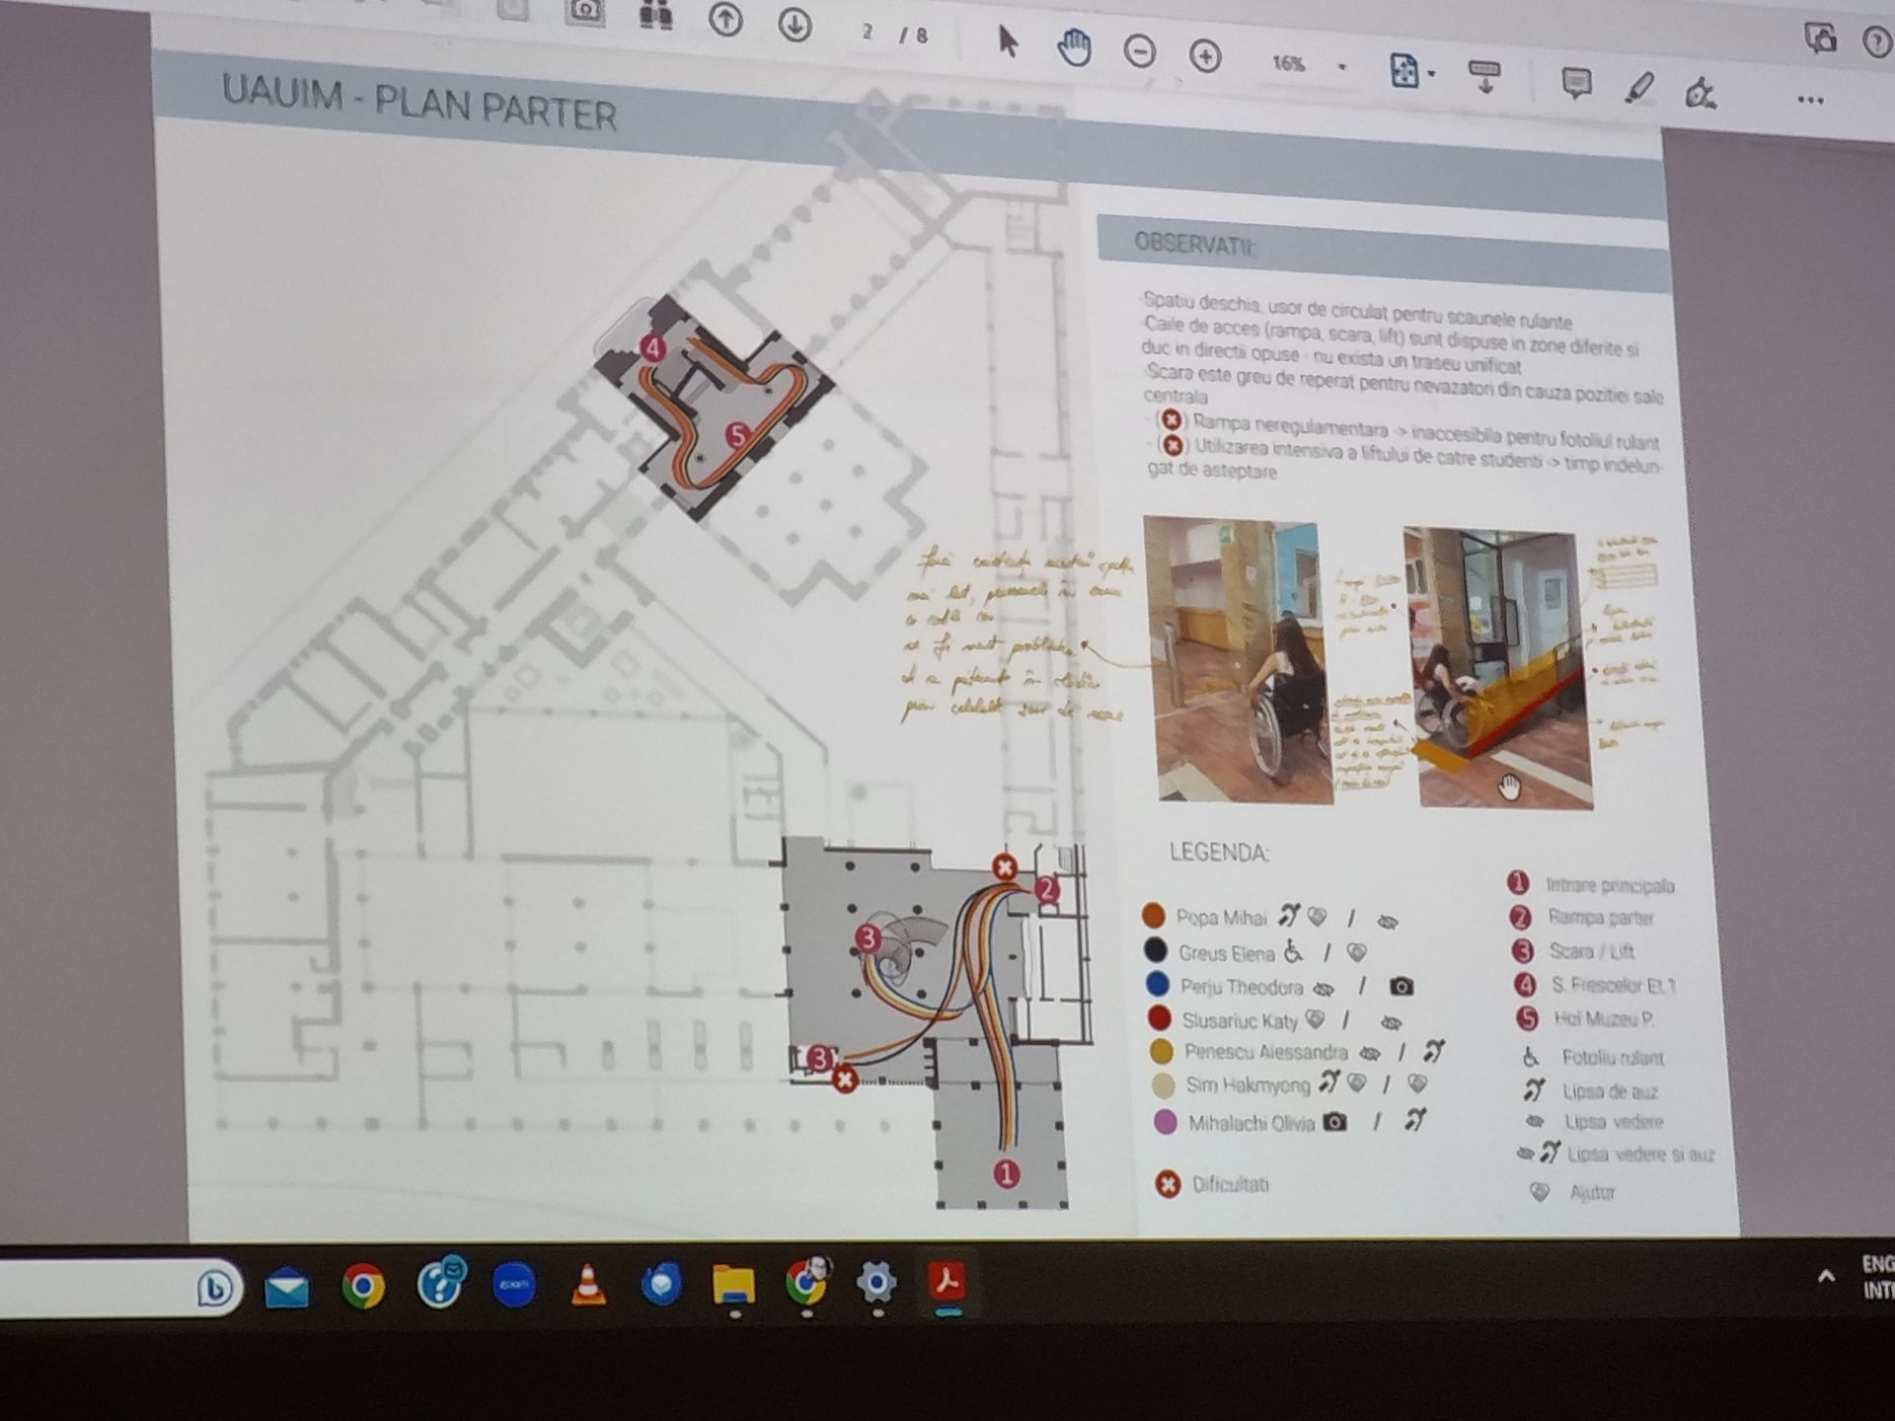Open File Explorer from the taskbar

point(734,1285)
